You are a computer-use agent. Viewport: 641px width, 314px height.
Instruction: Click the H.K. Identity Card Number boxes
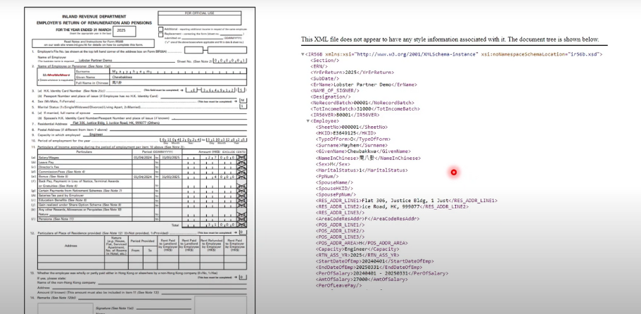tap(216, 90)
